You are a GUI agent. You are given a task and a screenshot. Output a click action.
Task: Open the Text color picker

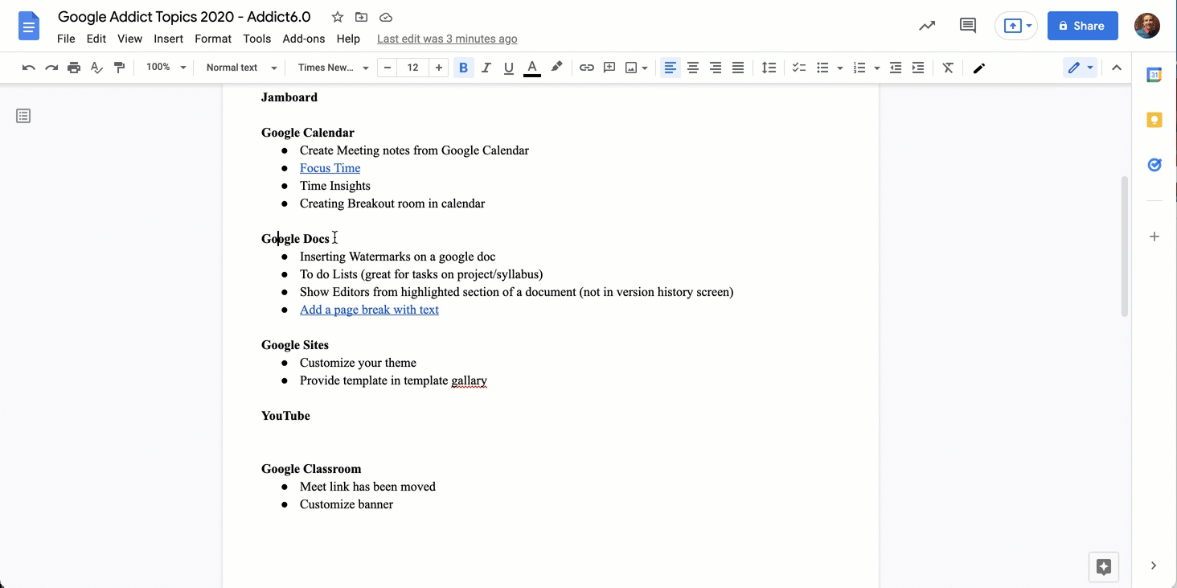(x=531, y=68)
